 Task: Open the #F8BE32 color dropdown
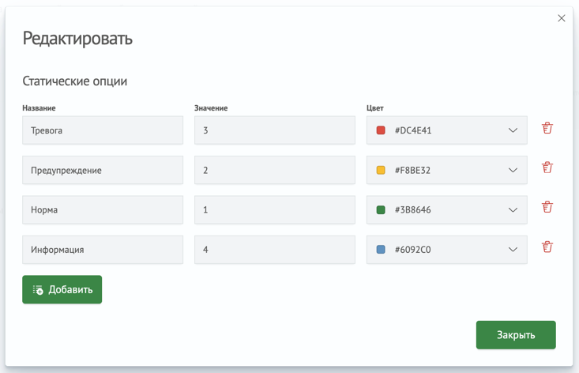click(x=512, y=170)
